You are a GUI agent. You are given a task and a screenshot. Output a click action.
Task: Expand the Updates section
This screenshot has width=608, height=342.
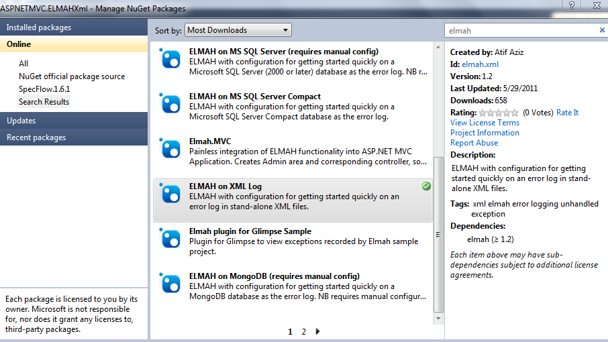(x=21, y=121)
